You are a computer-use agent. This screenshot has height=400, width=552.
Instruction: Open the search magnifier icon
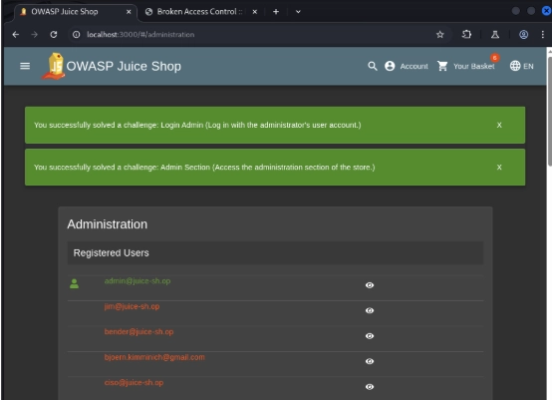[372, 66]
